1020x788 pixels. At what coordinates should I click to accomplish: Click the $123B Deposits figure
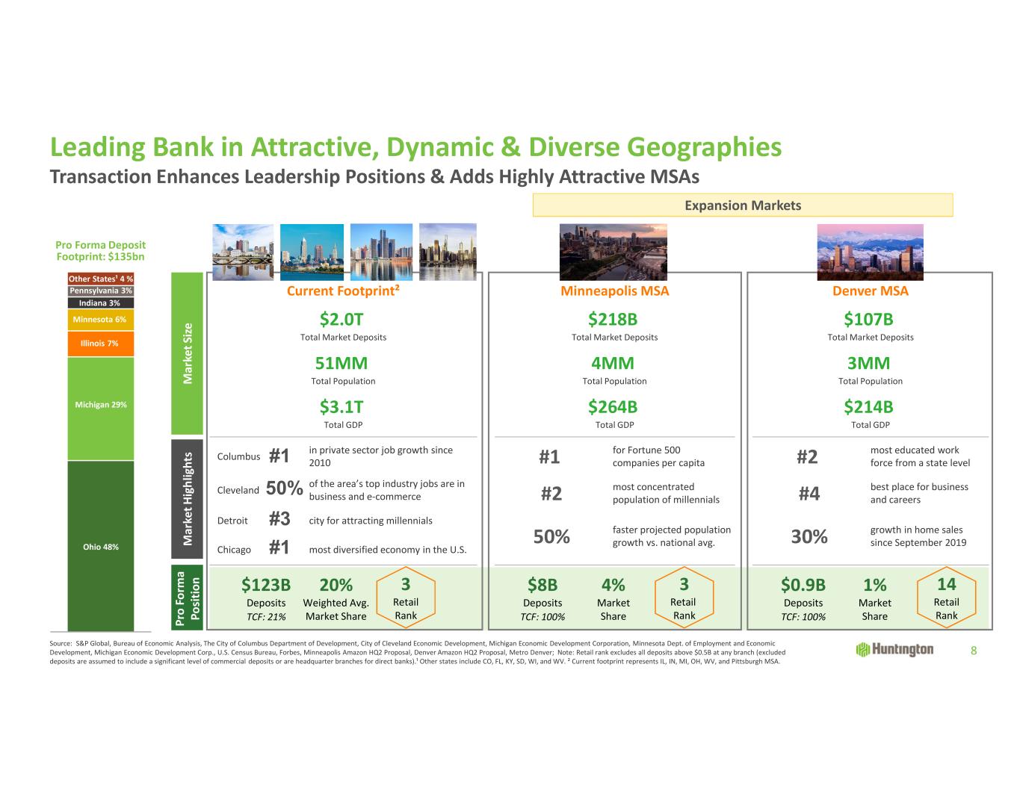266,585
